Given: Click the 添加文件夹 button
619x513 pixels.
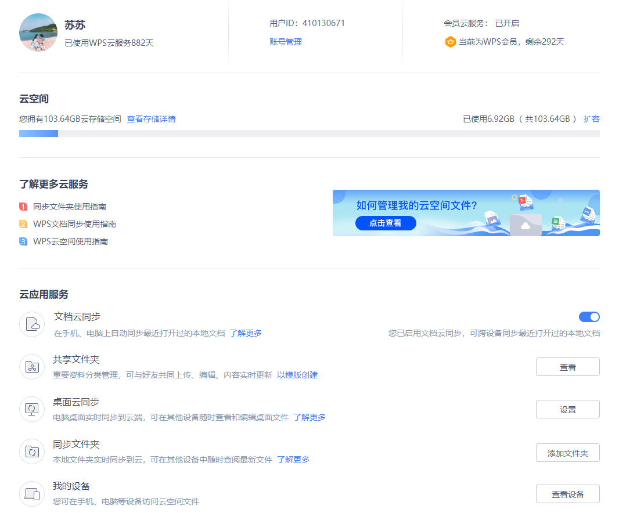Looking at the screenshot, I should click(x=567, y=453).
